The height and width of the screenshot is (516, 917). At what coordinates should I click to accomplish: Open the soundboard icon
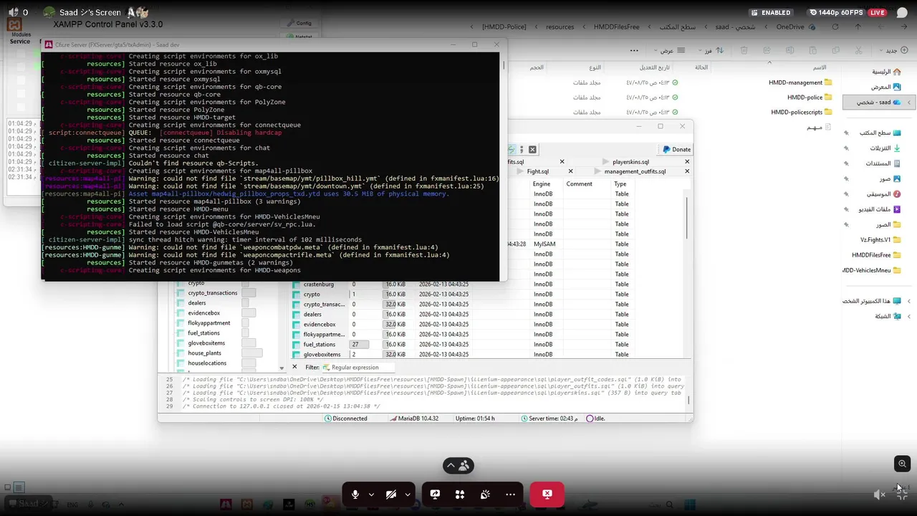[x=485, y=494]
